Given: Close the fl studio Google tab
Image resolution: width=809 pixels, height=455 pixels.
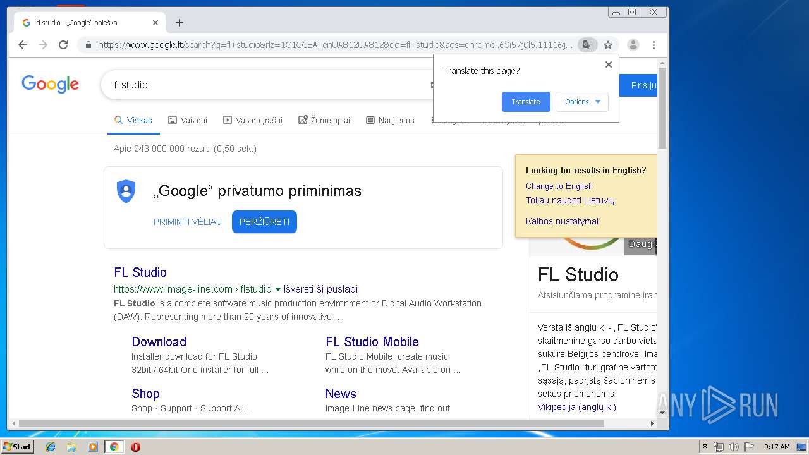Looking at the screenshot, I should click(155, 23).
